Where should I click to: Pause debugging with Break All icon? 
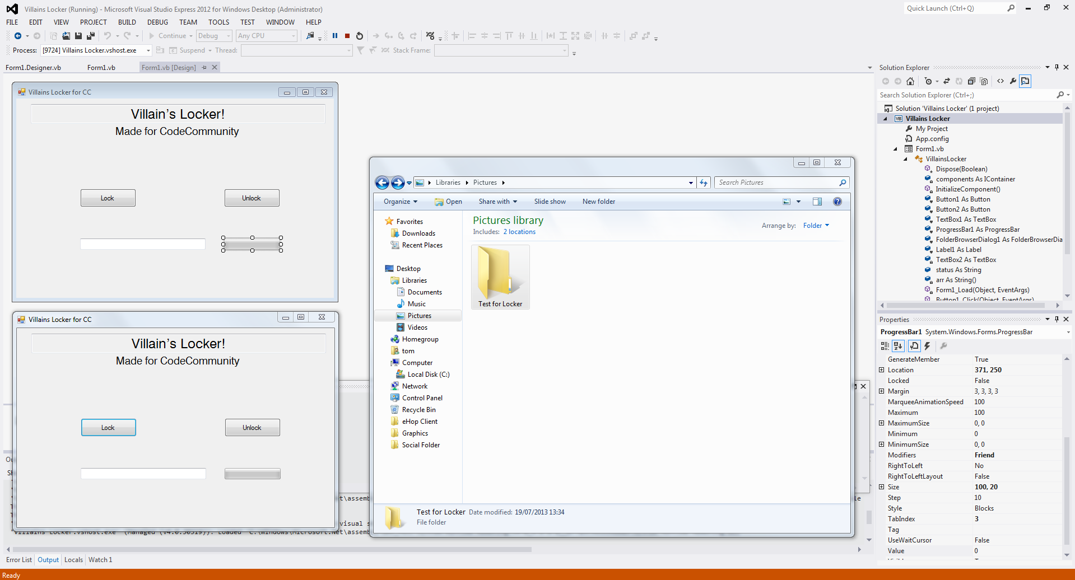click(x=335, y=36)
